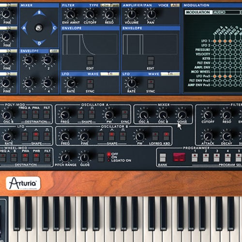This screenshot has width=242, height=242.
Task: Click the C arrow on the mixer joystick
Action: pos(54,28)
